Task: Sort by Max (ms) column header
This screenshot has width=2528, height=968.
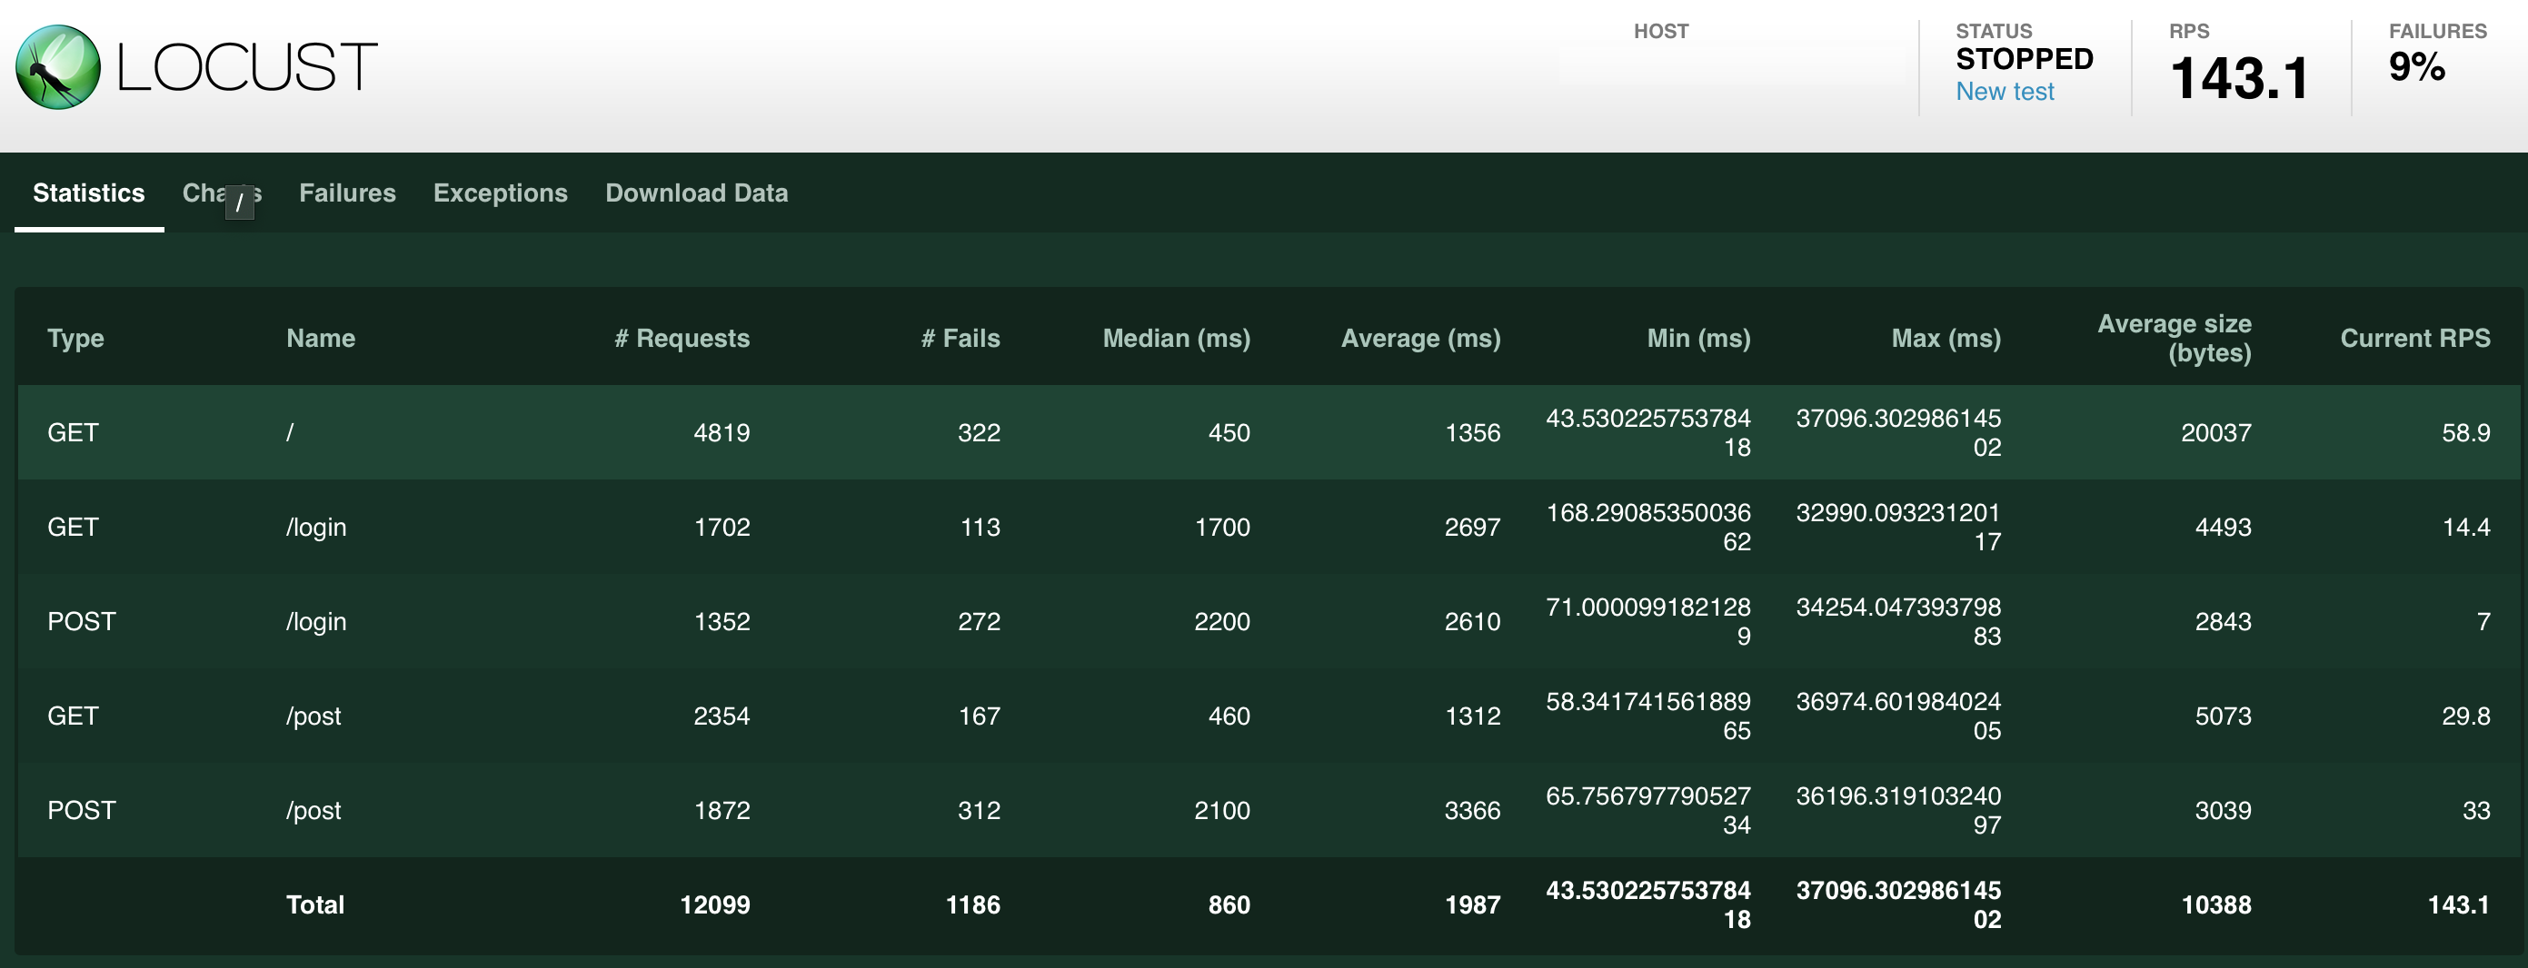Action: coord(1945,339)
